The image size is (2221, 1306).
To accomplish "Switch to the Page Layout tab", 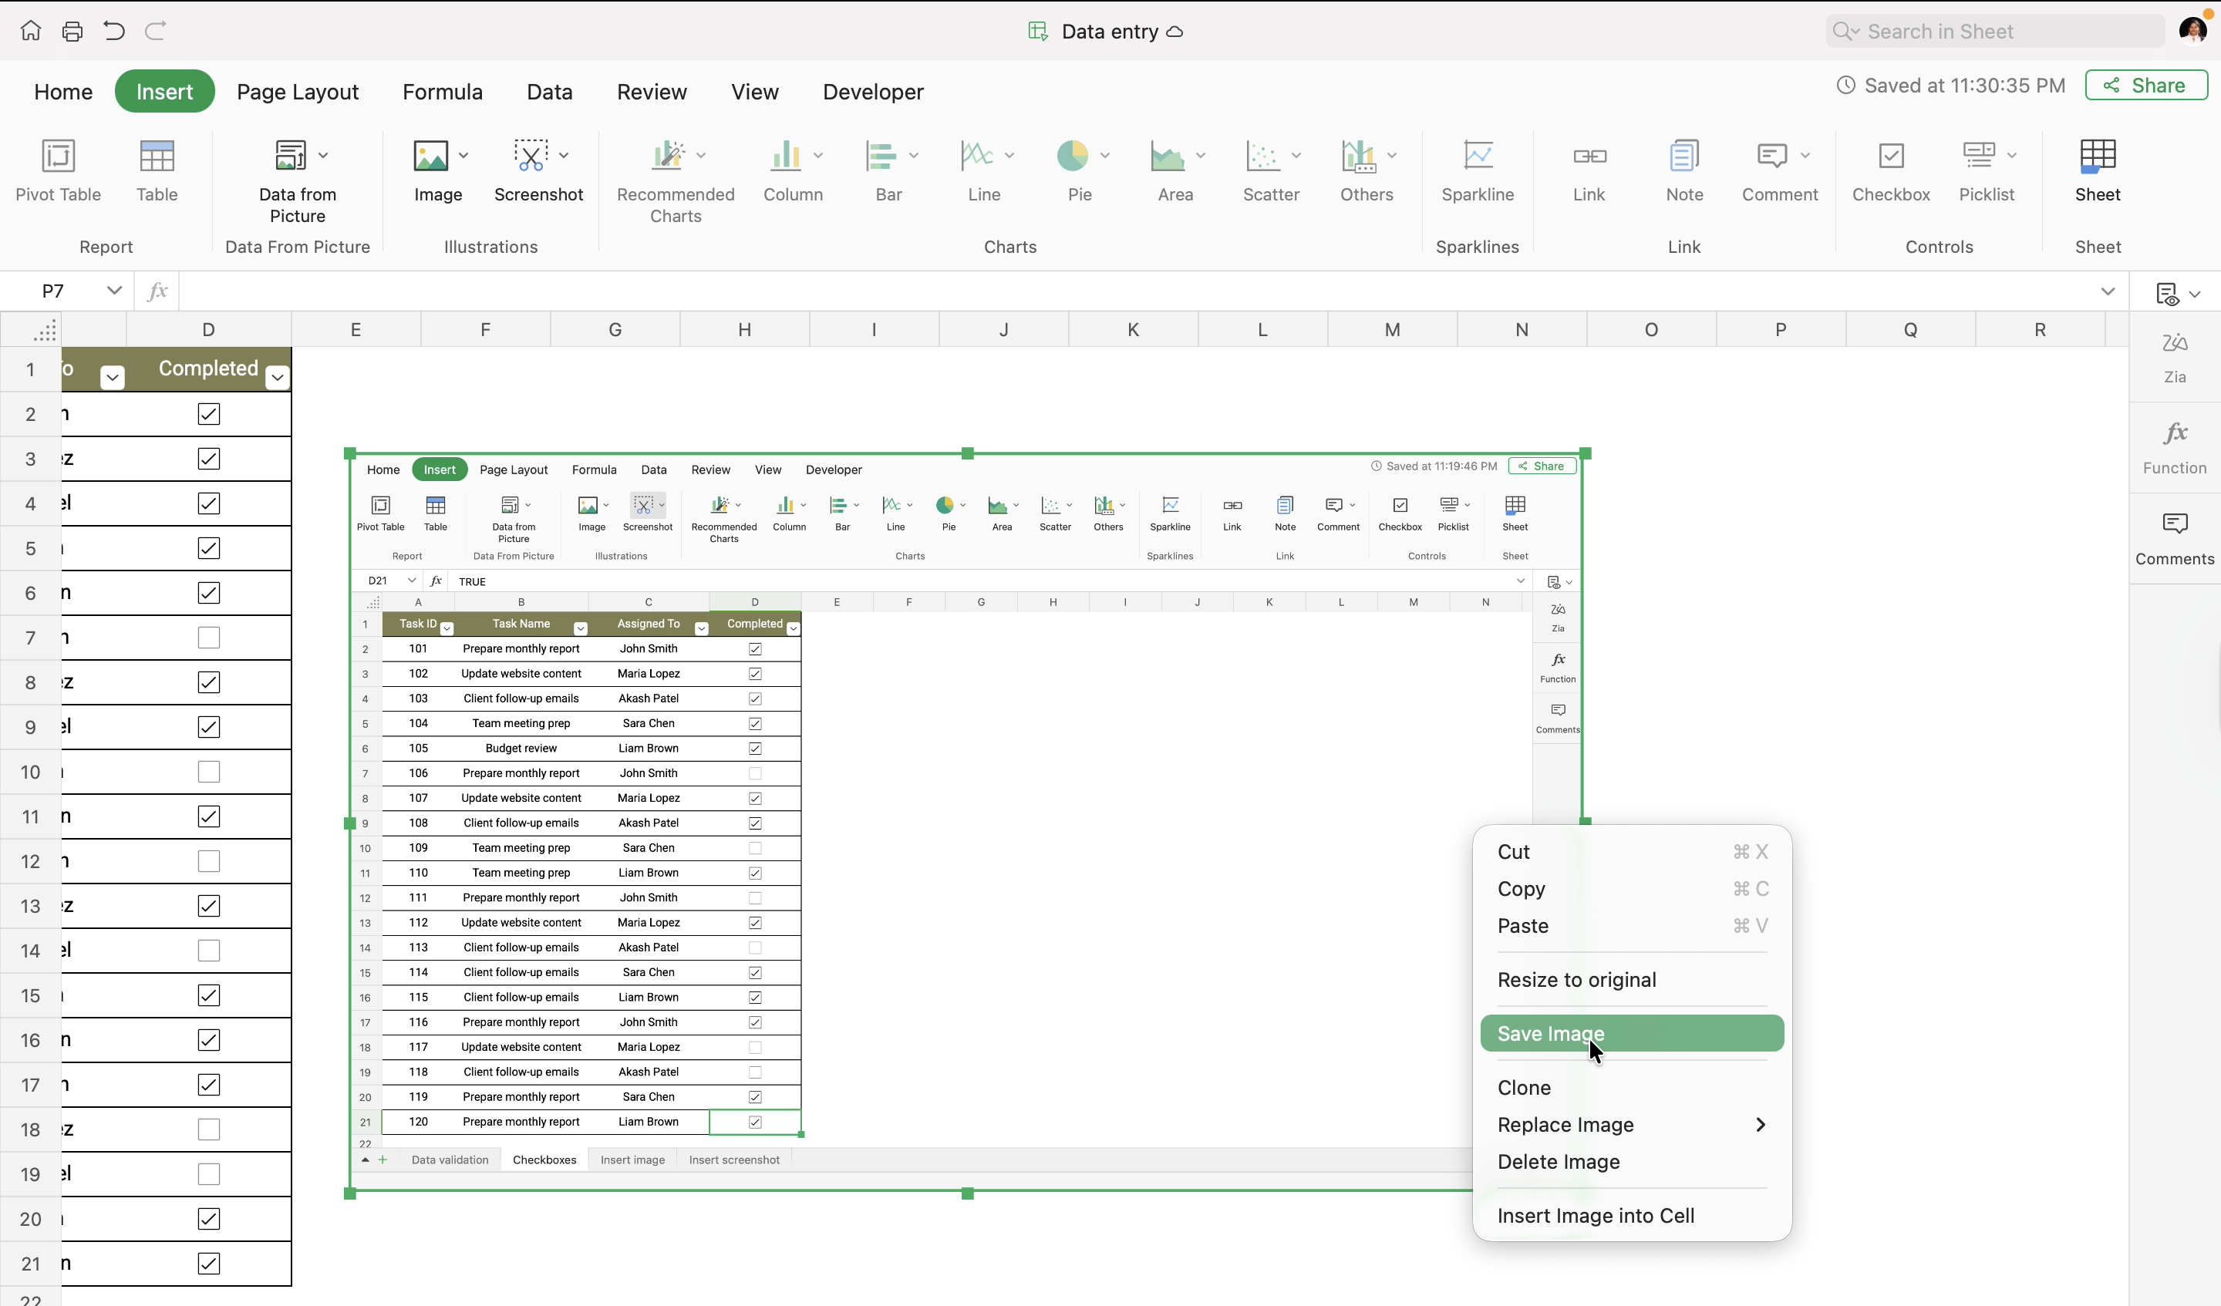I will (x=298, y=92).
